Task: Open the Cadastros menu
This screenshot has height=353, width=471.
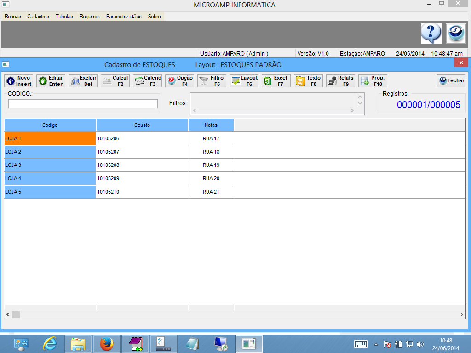Action: (x=38, y=17)
